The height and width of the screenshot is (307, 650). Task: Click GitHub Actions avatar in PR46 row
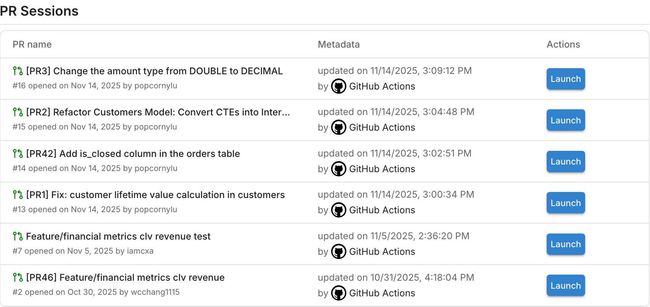pos(338,293)
